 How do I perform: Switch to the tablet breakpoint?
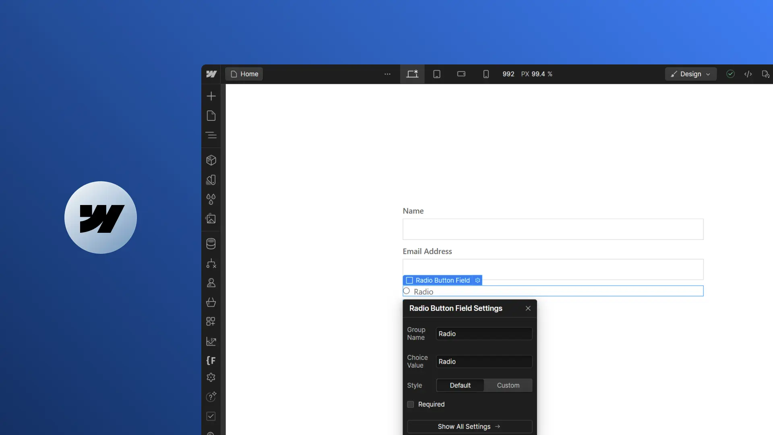click(x=437, y=74)
